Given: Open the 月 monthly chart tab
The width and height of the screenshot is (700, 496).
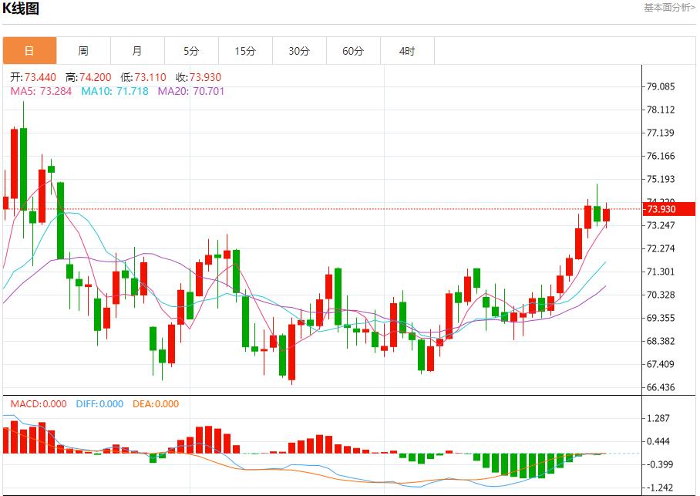Looking at the screenshot, I should click(137, 51).
